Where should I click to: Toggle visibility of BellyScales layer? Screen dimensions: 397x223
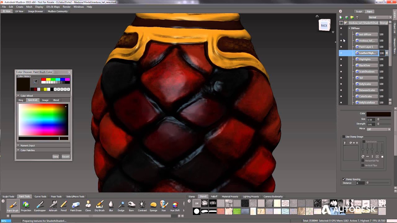(341, 84)
